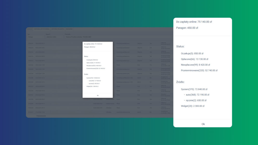
Task: Click the Widget(20) entry in enlarged panel
Action: (x=193, y=106)
